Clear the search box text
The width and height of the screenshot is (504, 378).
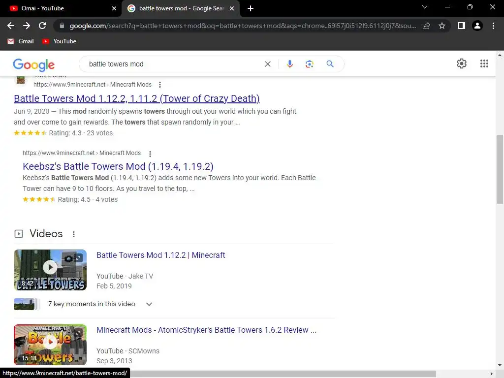pos(267,64)
